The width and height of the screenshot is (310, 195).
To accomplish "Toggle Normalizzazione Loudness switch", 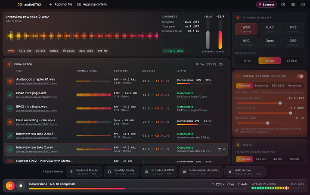I will [x=300, y=76].
